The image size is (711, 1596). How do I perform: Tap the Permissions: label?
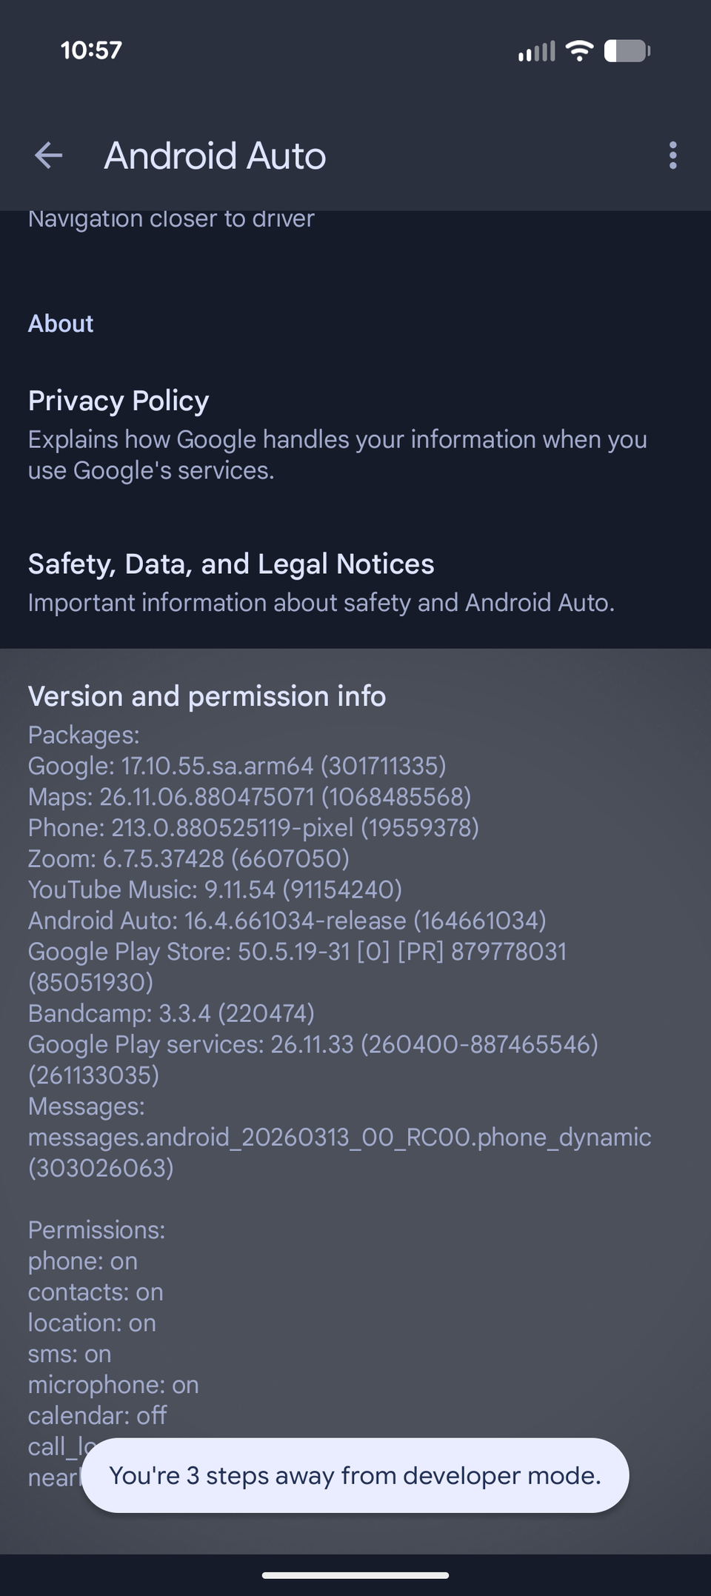click(96, 1230)
